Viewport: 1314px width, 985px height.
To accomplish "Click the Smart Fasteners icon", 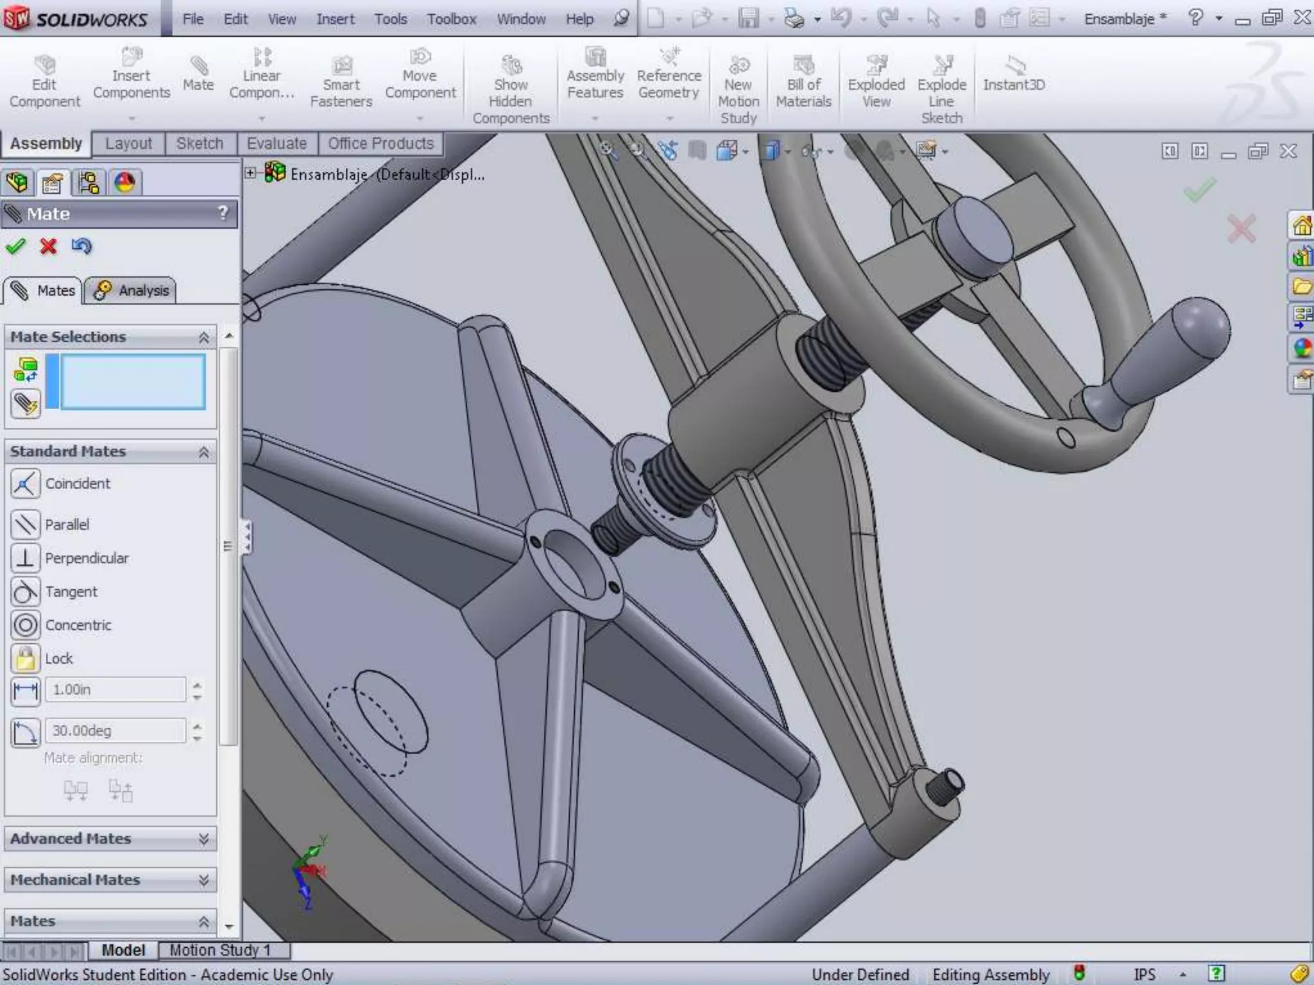I will (341, 65).
